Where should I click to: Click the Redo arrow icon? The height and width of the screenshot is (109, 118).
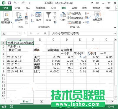coord(23,3)
